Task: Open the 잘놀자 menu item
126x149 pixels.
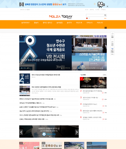Action: (36, 23)
